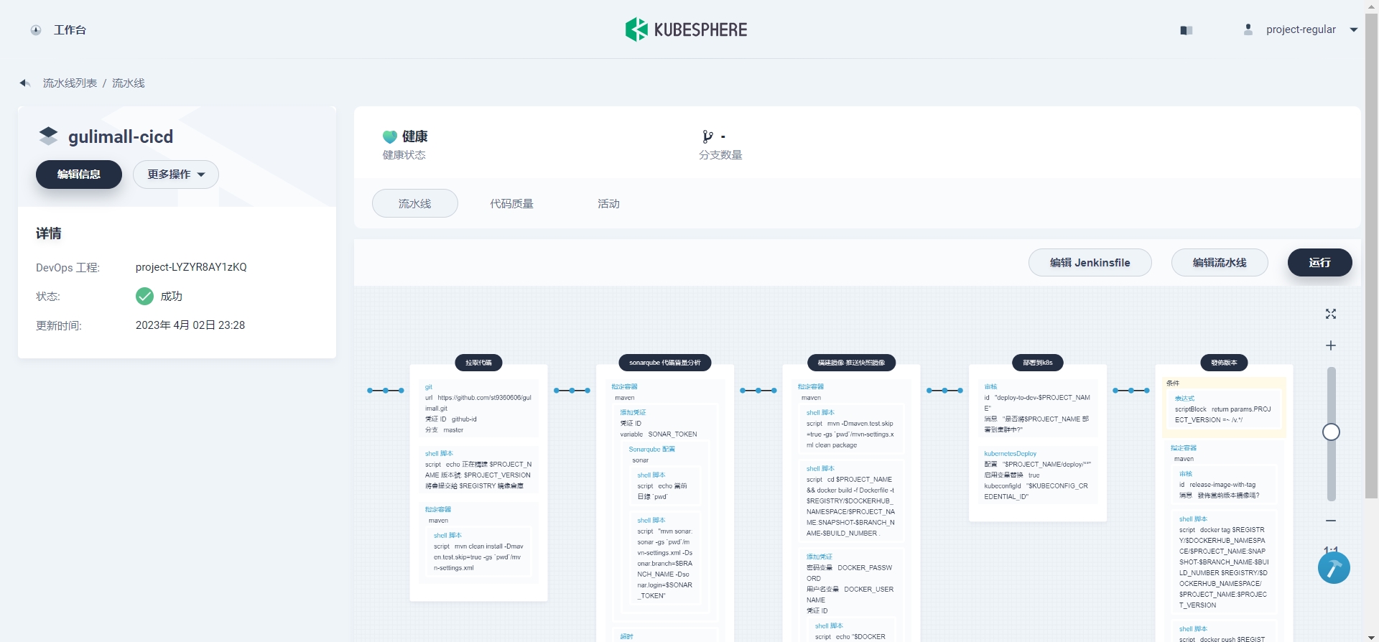Click the update time 2023年 4月 02日 23:28
This screenshot has width=1379, height=642.
tap(190, 325)
